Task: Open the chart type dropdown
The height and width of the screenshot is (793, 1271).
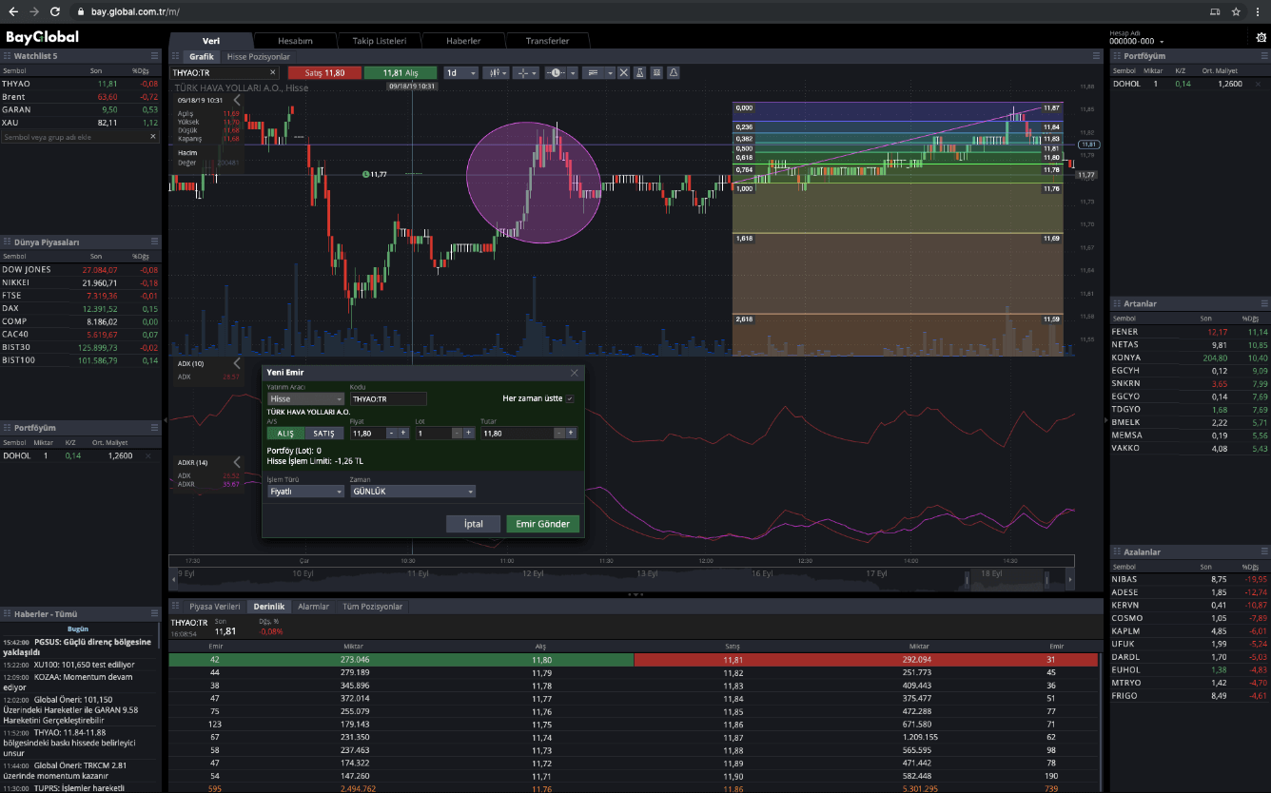Action: coord(496,72)
